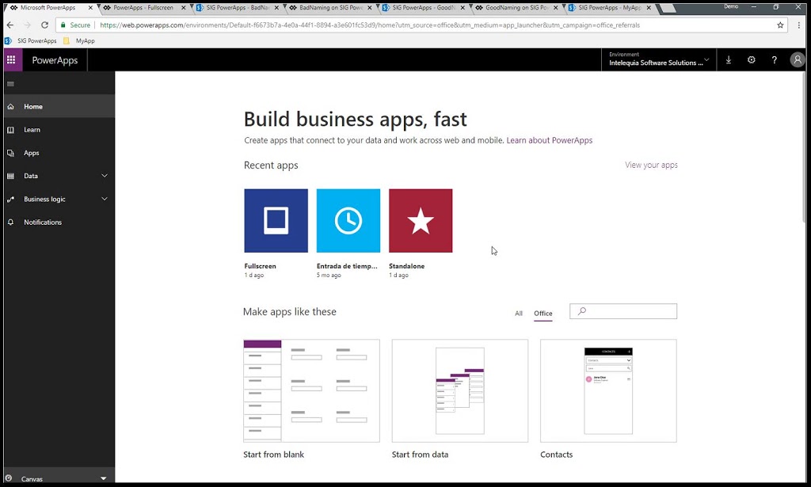Screen dimensions: 811x487
Task: Click the browser address bar URL
Action: pyautogui.click(x=370, y=25)
